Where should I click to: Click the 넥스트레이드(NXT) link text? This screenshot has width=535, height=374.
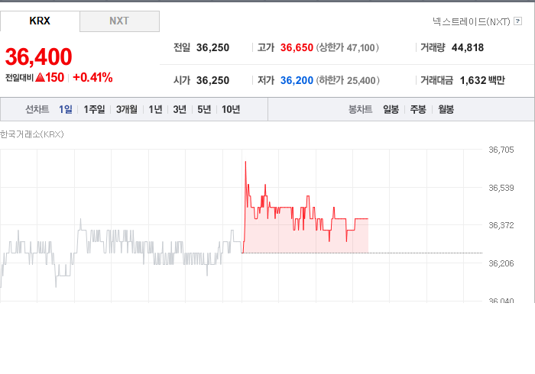click(472, 21)
